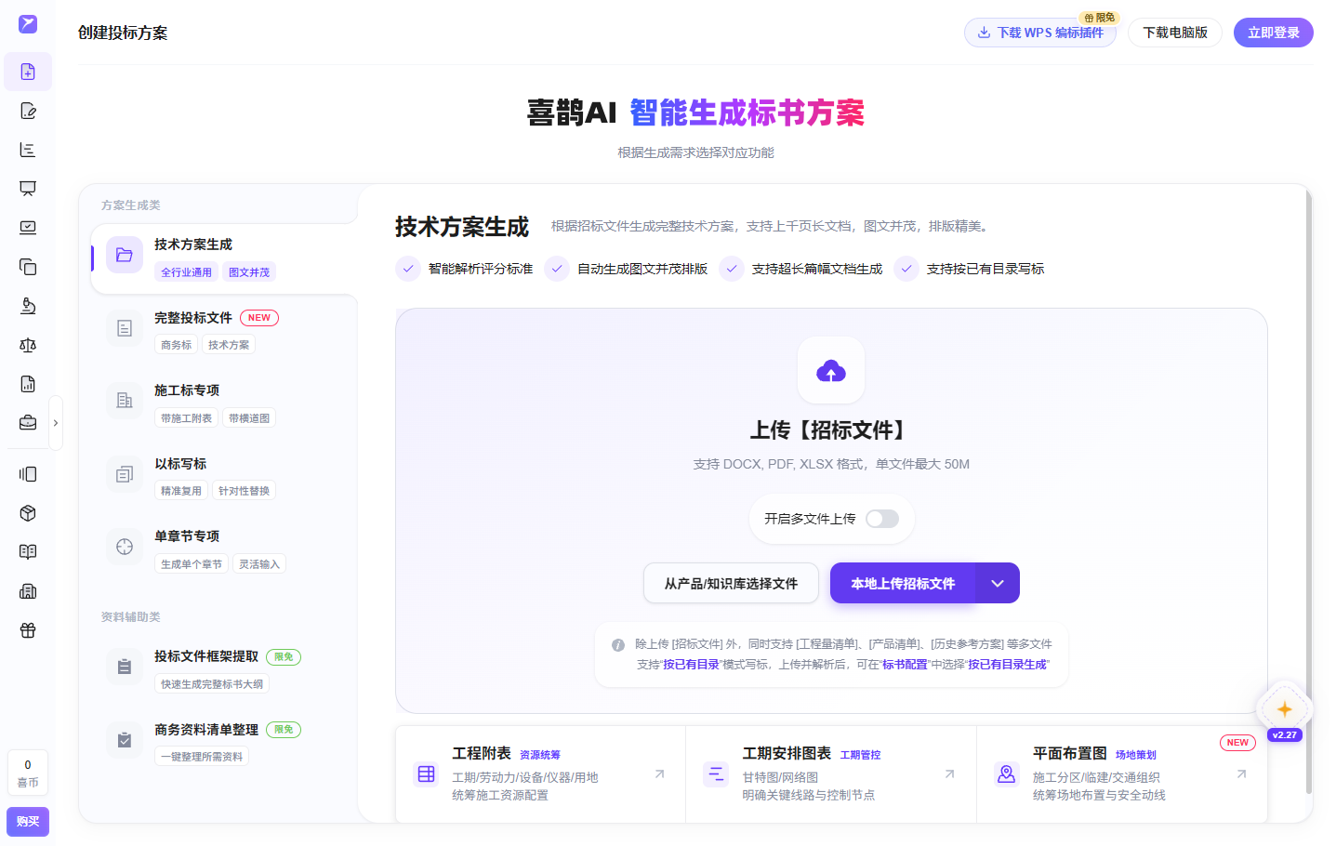
Task: Open the 工期安排图表 card
Action: tap(831, 773)
